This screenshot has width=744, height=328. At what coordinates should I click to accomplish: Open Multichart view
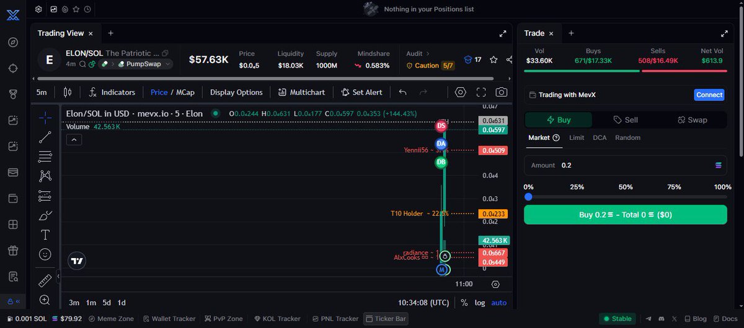(x=301, y=92)
